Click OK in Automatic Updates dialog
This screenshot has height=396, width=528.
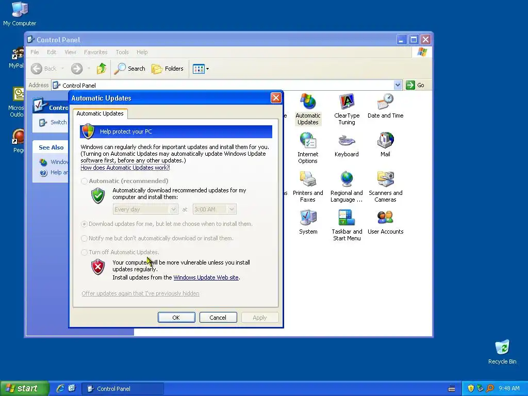coord(176,318)
